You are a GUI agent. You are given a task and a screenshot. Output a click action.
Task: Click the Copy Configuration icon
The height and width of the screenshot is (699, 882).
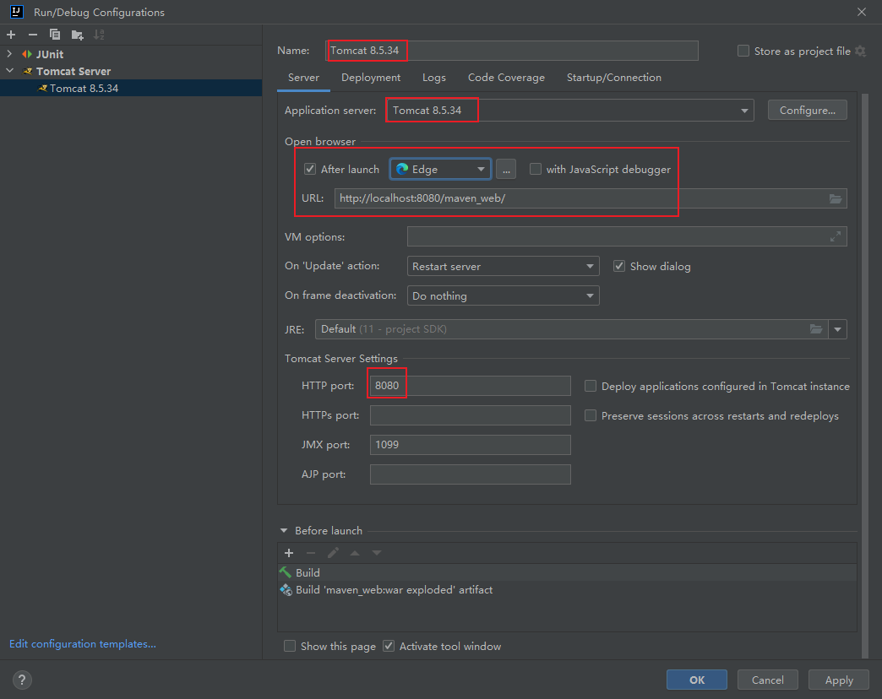click(55, 35)
